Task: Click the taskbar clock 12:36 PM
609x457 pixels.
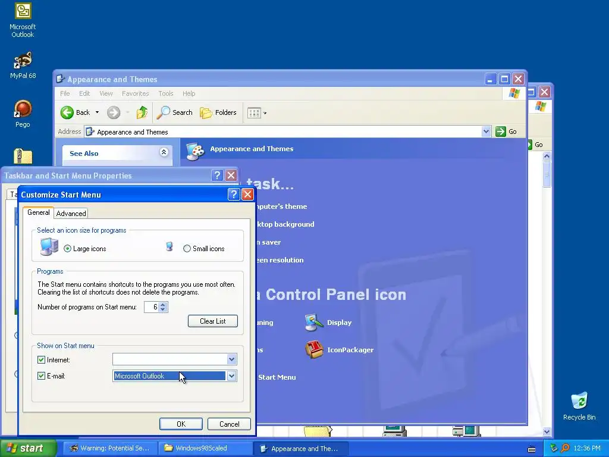Action: (586, 449)
